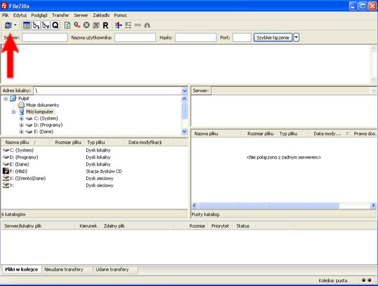Open the Site Manager dropdown arrow
This screenshot has width=378, height=286.
tap(15, 25)
